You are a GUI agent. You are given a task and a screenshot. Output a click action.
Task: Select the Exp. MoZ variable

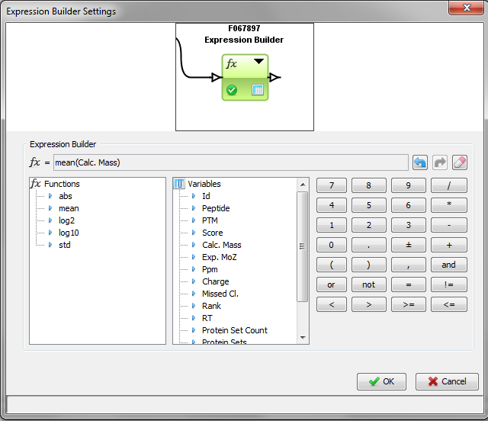[220, 257]
